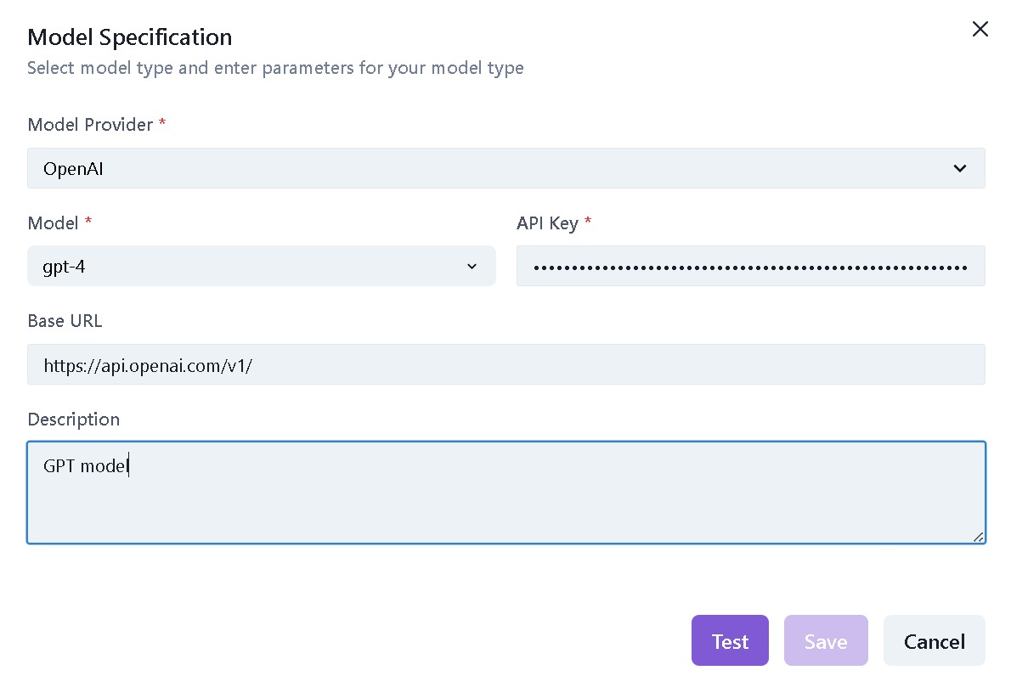Close the Model Specification dialog with X
The width and height of the screenshot is (1011, 676).
point(980,29)
